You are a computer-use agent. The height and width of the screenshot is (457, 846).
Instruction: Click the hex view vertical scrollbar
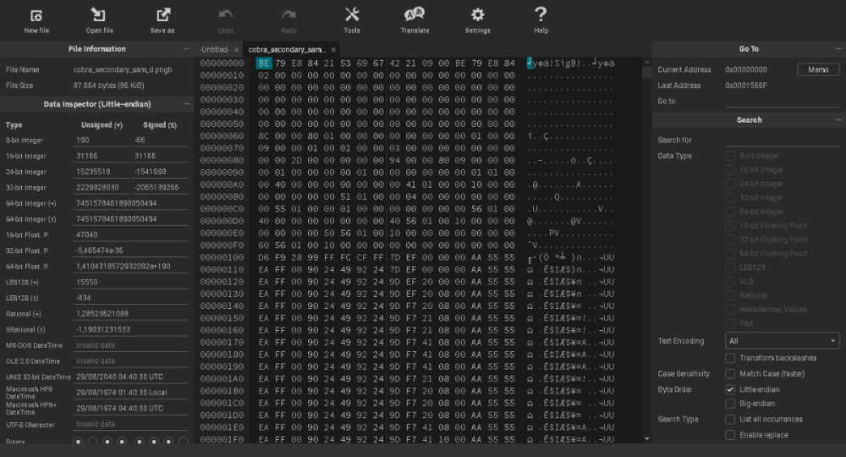tap(647, 254)
